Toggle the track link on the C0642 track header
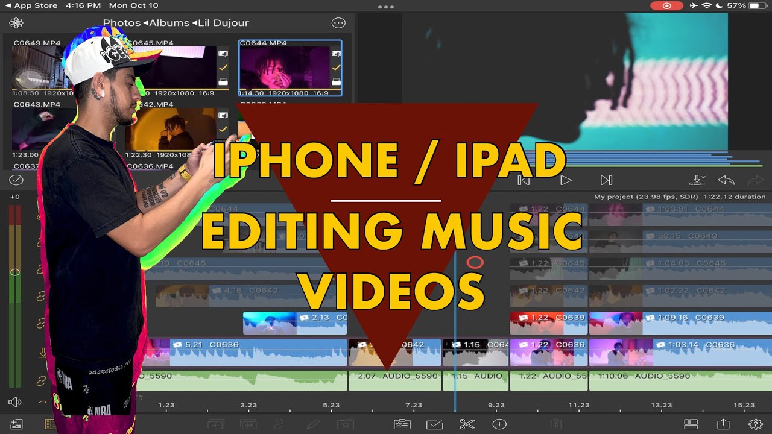The width and height of the screenshot is (772, 434). pyautogui.click(x=42, y=297)
